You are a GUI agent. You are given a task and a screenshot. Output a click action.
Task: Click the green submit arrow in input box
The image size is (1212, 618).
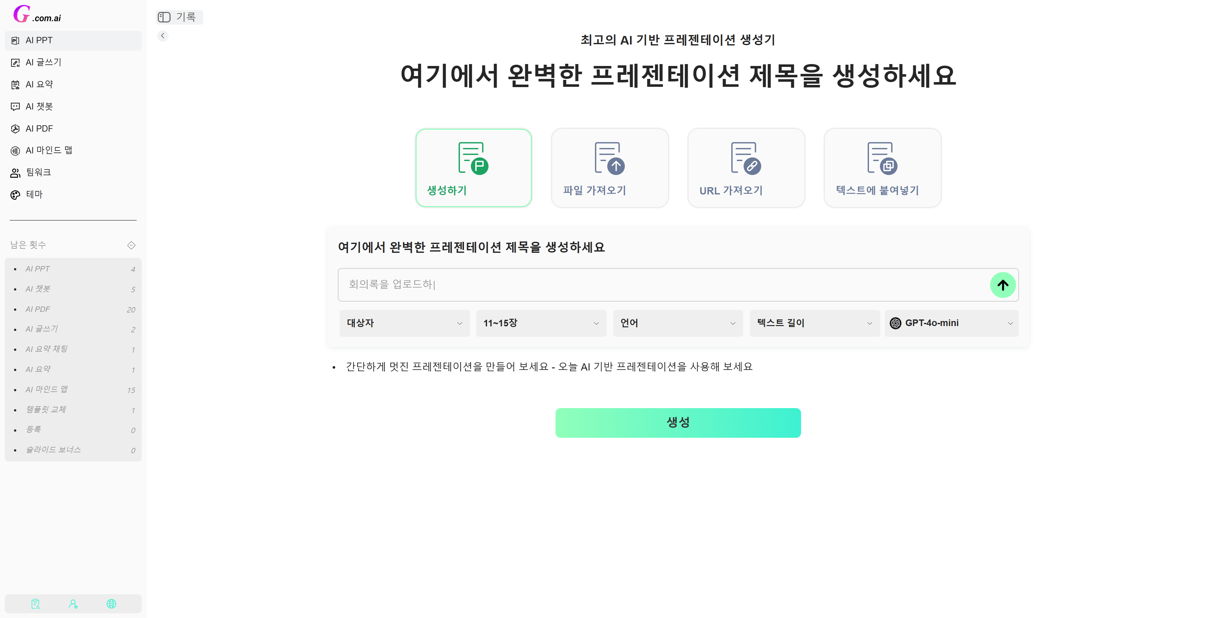click(1003, 285)
